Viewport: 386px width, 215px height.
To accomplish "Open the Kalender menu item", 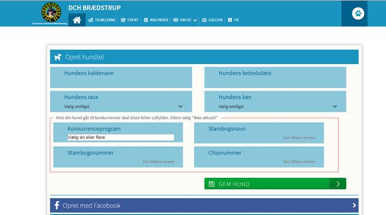I will [156, 20].
